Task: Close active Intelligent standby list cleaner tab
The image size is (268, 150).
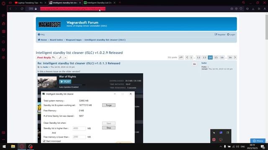Action: click(x=80, y=3)
